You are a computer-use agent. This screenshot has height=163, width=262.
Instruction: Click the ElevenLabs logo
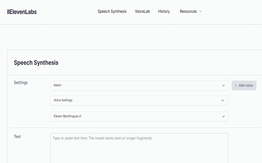coord(22,12)
